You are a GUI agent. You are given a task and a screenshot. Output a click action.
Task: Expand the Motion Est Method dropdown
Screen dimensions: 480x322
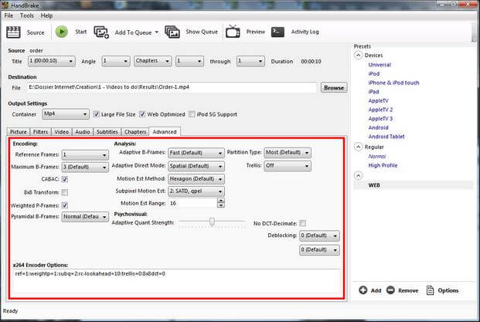point(196,178)
